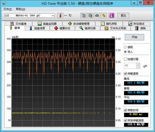Decrease the 快捷行程 gB stepper value
The height and width of the screenshot is (132, 155).
pos(138,67)
